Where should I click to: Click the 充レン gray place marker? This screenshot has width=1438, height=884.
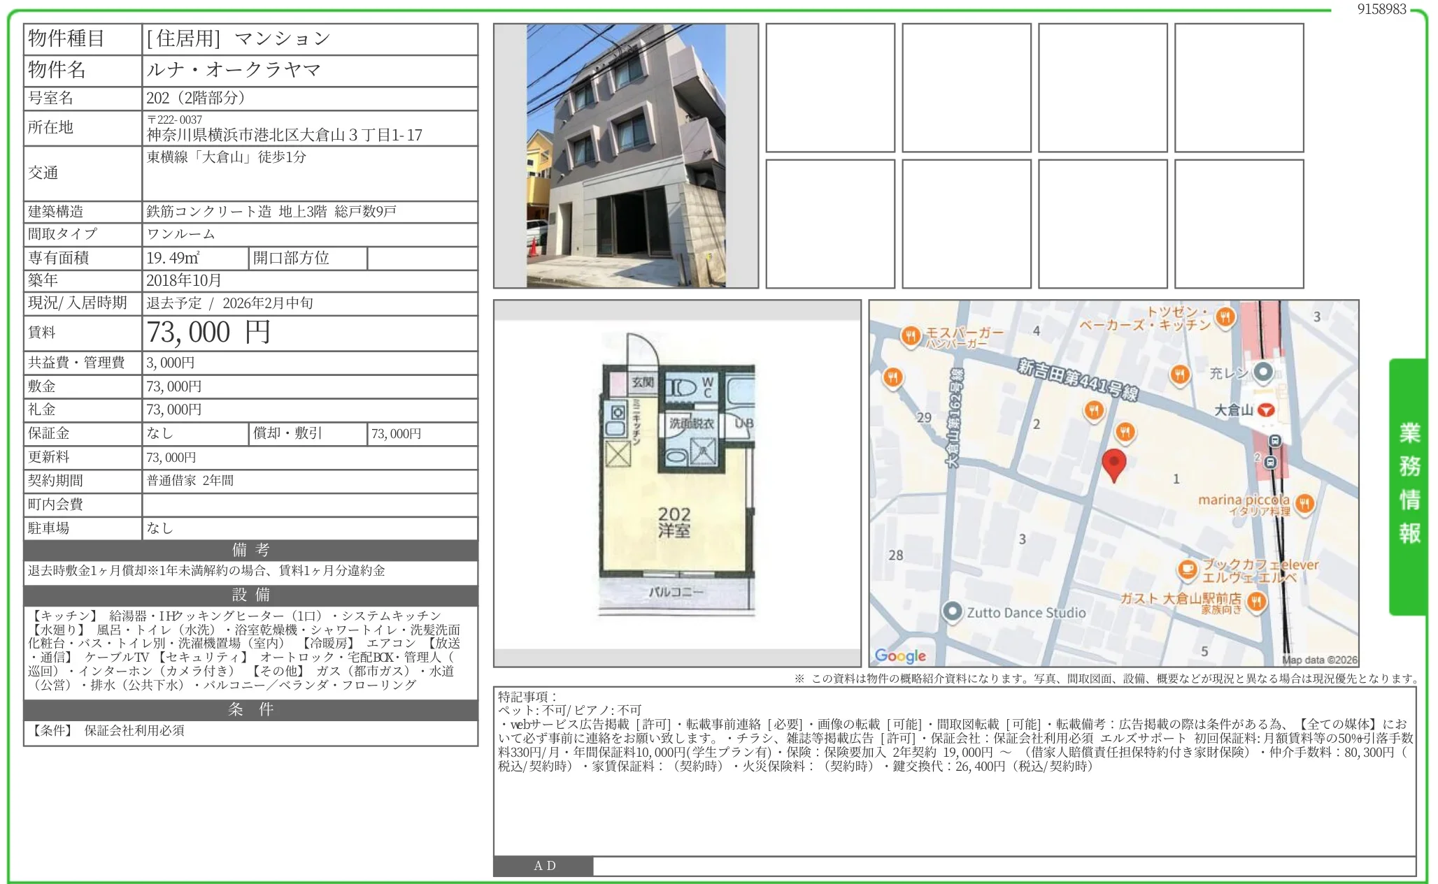[x=1263, y=372]
